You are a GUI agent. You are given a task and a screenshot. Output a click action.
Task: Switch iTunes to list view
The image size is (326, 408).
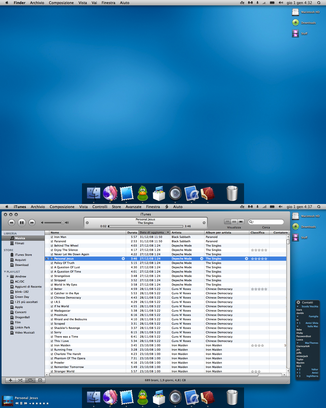point(227,222)
